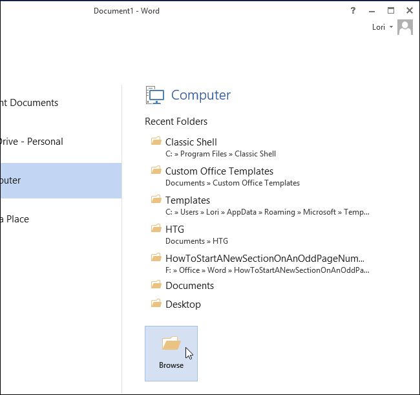Screen dimensions: 420x395
Task: Minimize the Word window
Action: tap(372, 10)
